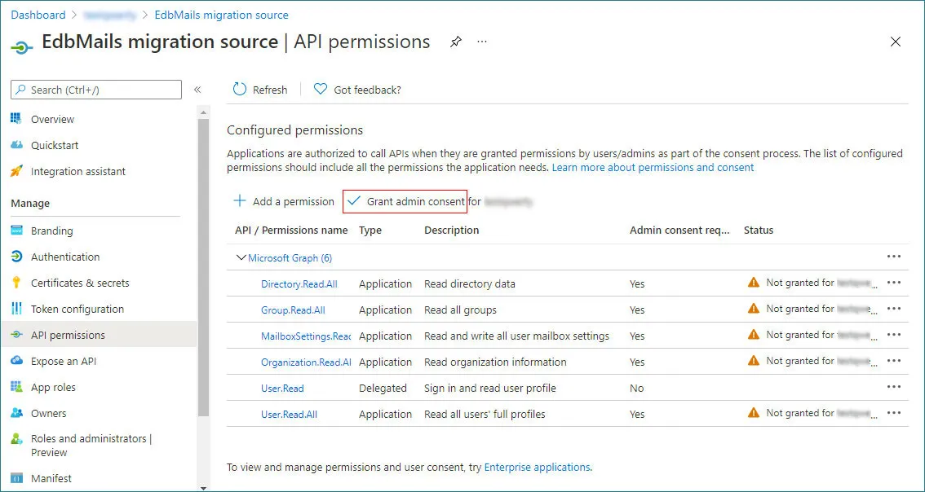The width and height of the screenshot is (925, 492).
Task: Go to Authentication settings
Action: click(65, 257)
